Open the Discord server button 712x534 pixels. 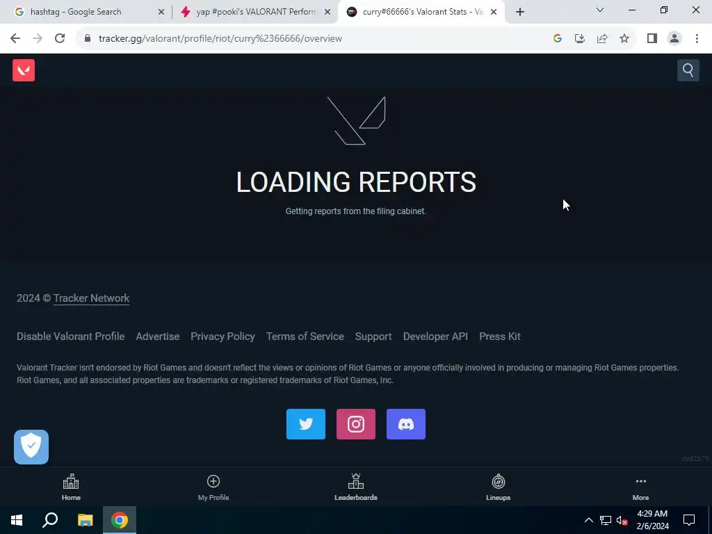pos(406,424)
